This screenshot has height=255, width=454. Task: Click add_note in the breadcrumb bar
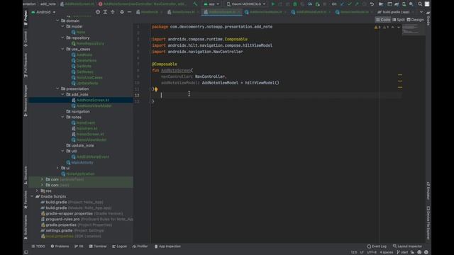coord(48,4)
